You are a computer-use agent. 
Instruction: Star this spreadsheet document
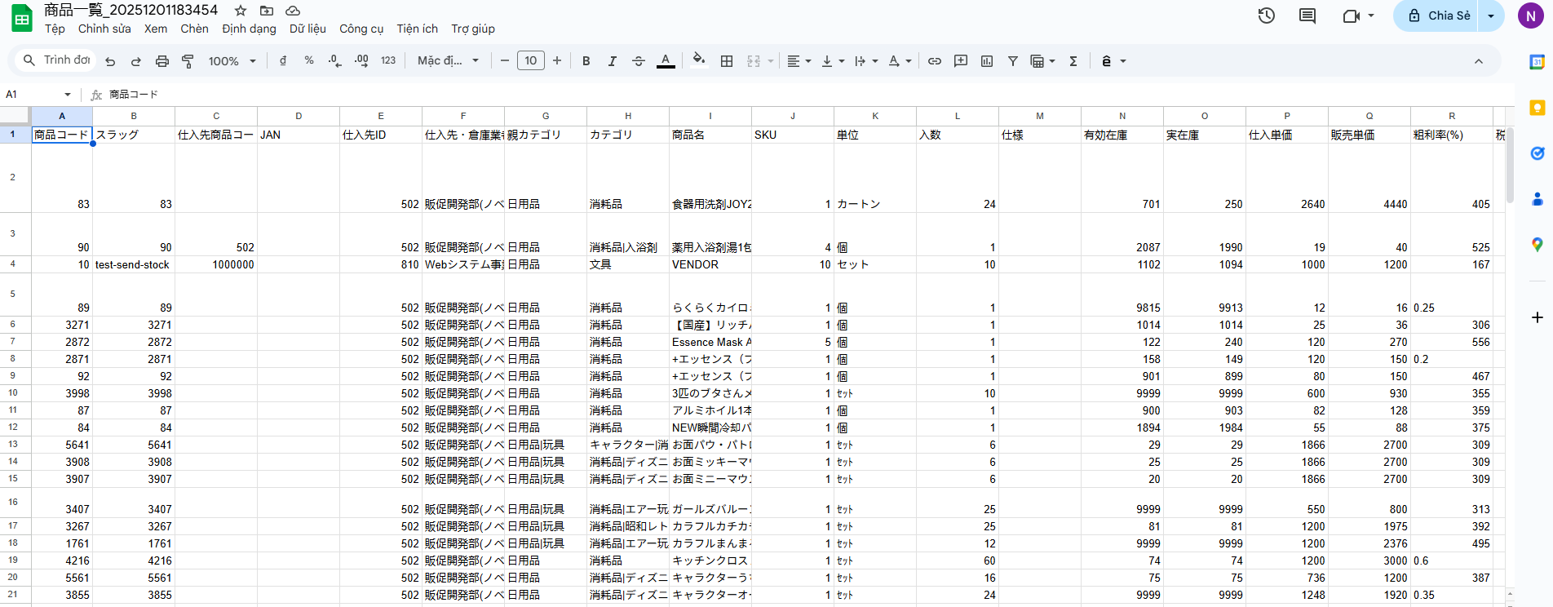click(241, 11)
